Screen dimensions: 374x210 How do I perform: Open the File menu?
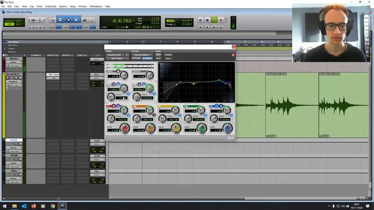click(3, 6)
